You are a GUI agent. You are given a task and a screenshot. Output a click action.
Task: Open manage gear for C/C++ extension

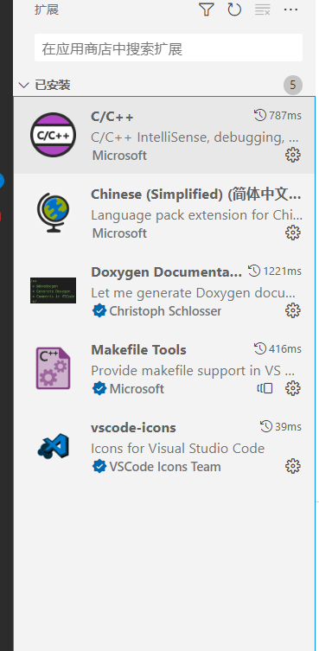pyautogui.click(x=293, y=156)
